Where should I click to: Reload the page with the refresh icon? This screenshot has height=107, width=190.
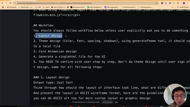coord(10,3)
